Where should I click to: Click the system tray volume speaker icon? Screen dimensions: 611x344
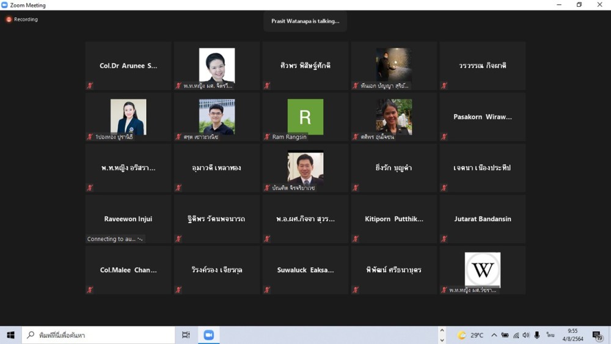[526, 335]
